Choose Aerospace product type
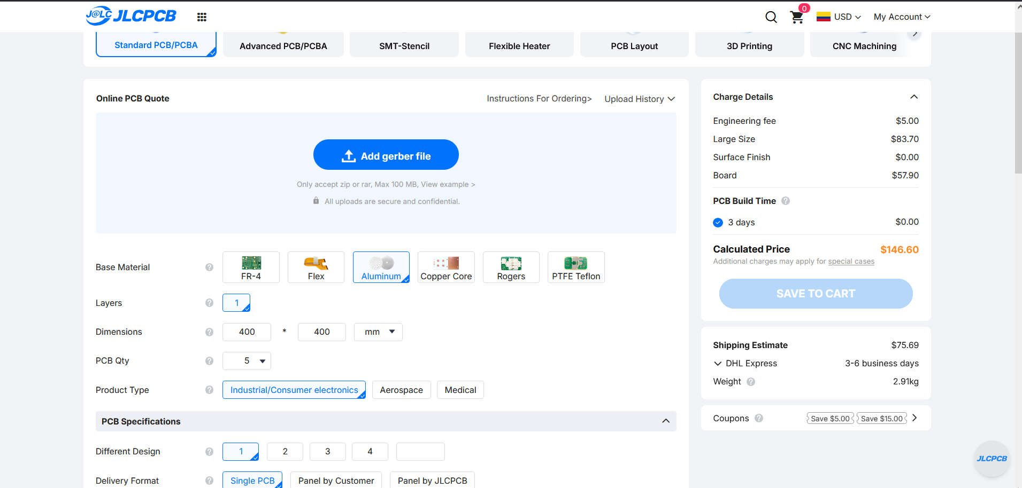Viewport: 1022px width, 488px height. 401,390
